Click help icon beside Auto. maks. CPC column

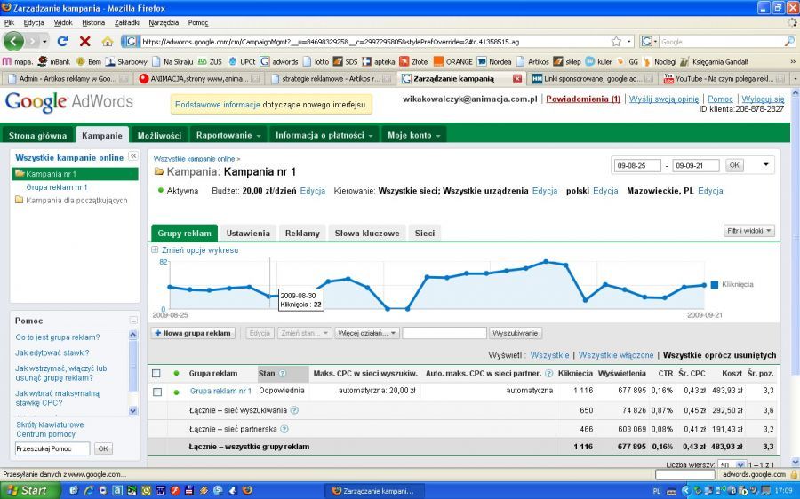click(549, 374)
